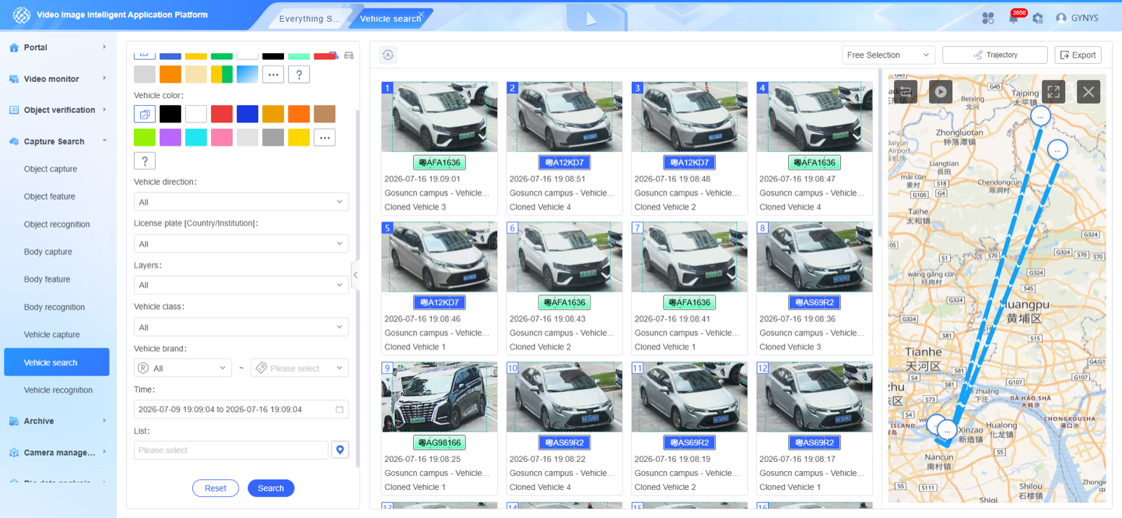This screenshot has width=1122, height=518.
Task: Open the Free Selection dropdown
Action: (888, 55)
